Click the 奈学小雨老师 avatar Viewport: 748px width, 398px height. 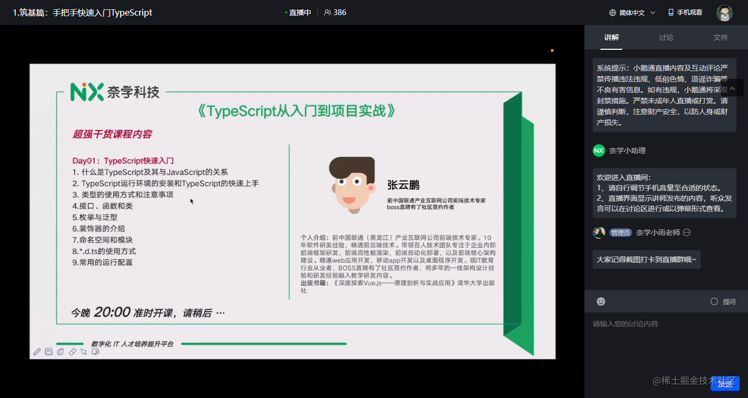tap(599, 232)
